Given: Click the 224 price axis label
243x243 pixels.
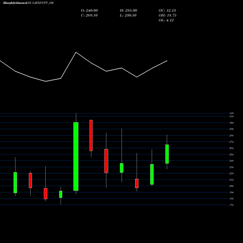Looking at the screenshot, I should [x=231, y=174].
